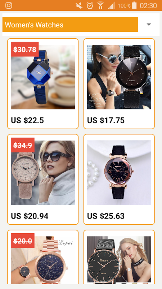Tap the battery status icon
This screenshot has height=289, width=162.
click(x=134, y=5)
